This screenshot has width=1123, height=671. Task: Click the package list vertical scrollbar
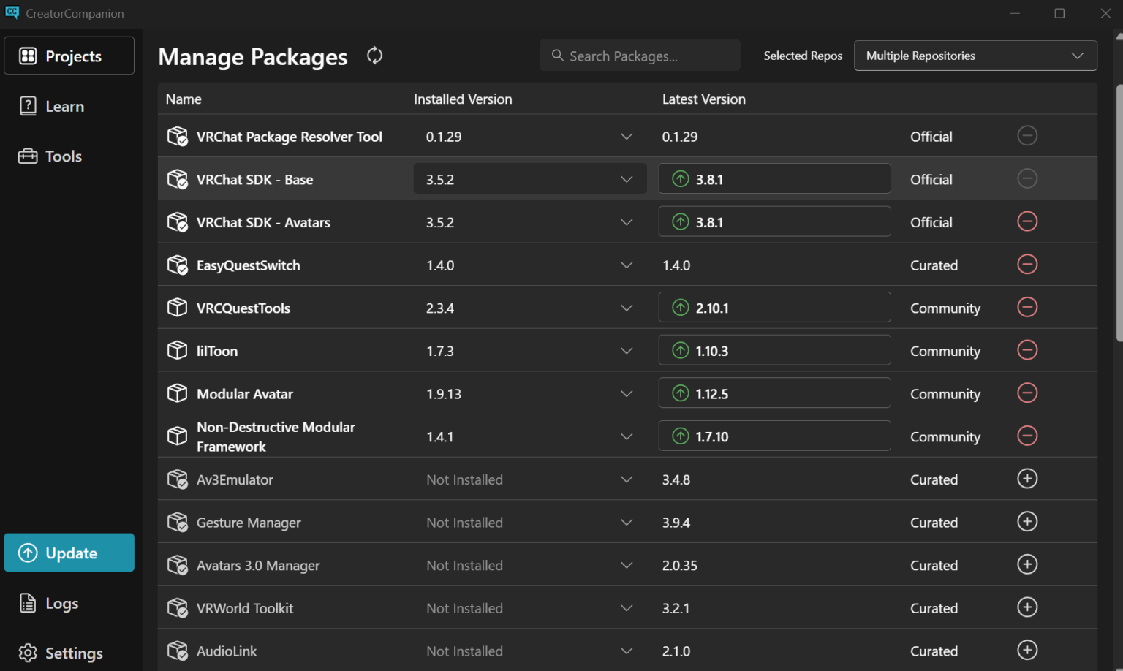point(1119,212)
